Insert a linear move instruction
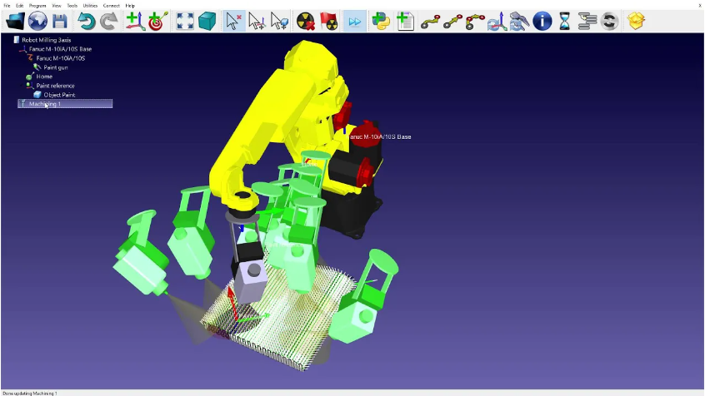This screenshot has height=396, width=705. pyautogui.click(x=452, y=21)
